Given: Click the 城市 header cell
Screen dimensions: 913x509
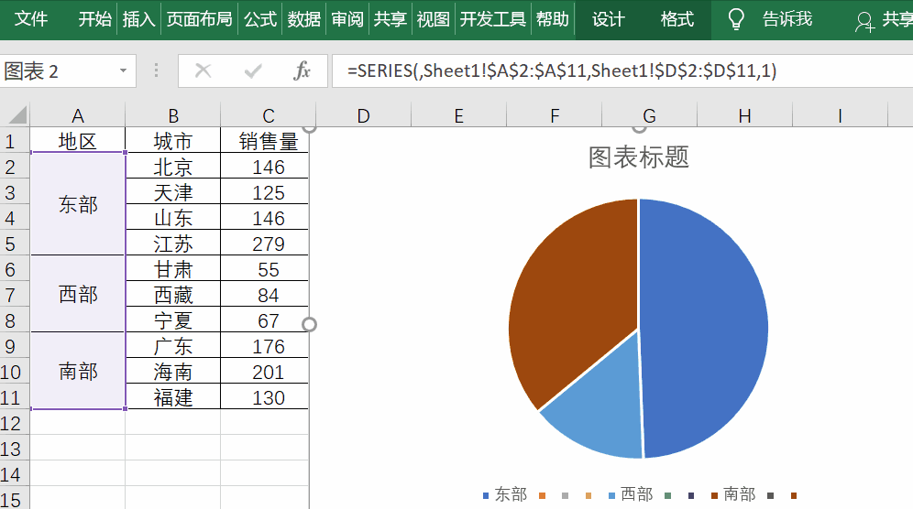Looking at the screenshot, I should point(173,141).
